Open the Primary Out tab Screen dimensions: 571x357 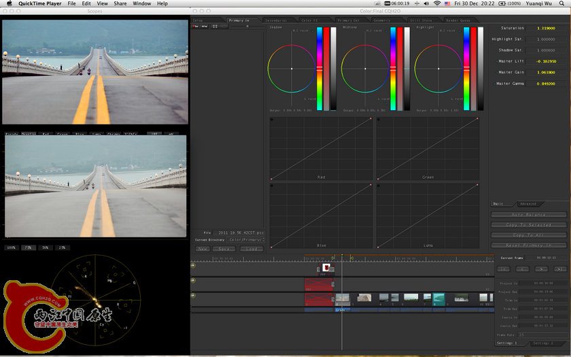[351, 20]
